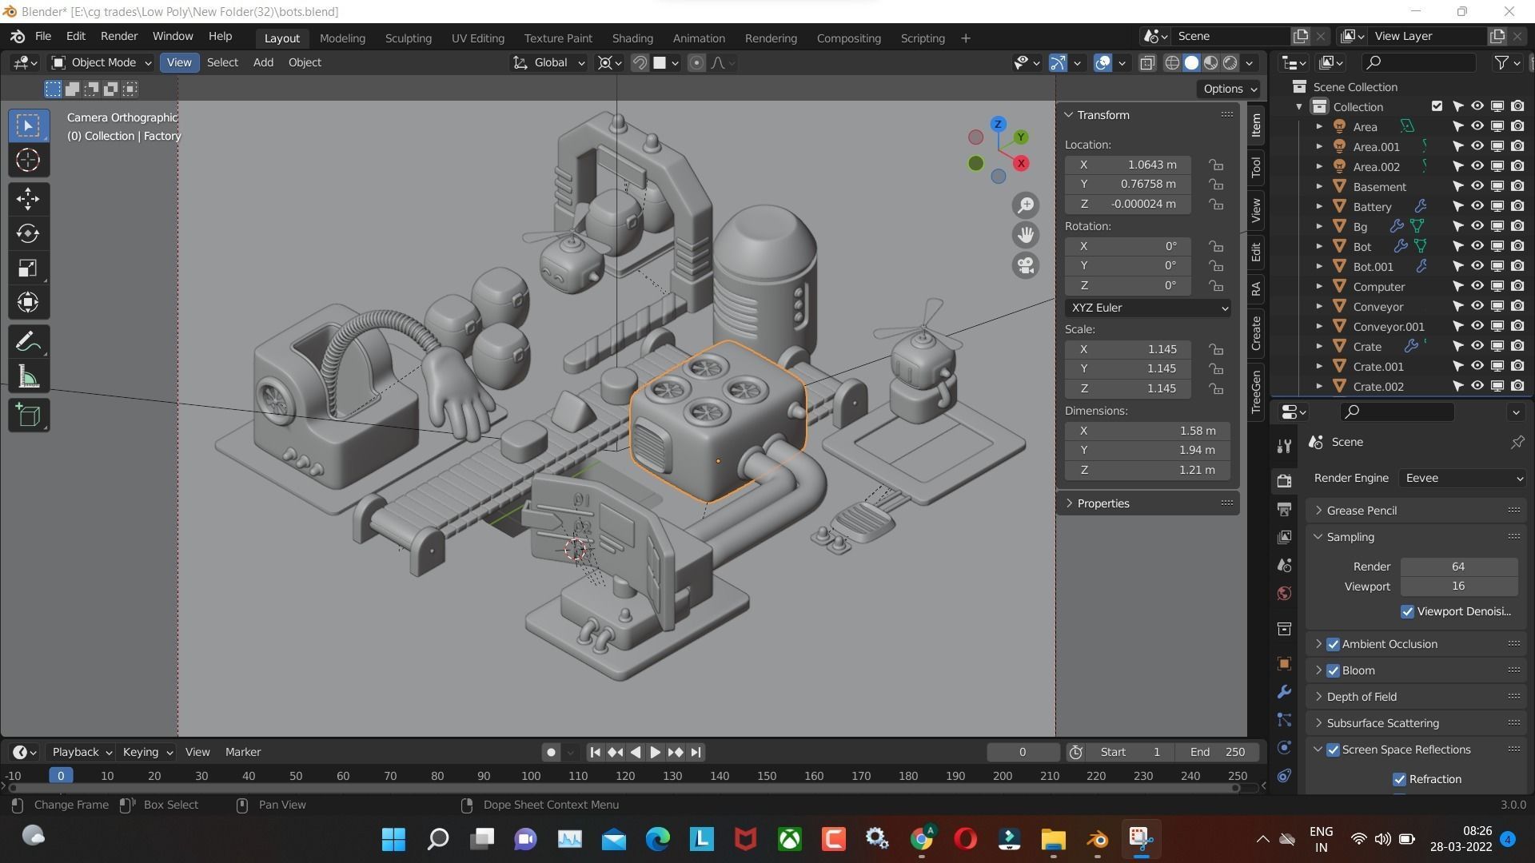
Task: Toggle proportional editing icon
Action: (696, 63)
